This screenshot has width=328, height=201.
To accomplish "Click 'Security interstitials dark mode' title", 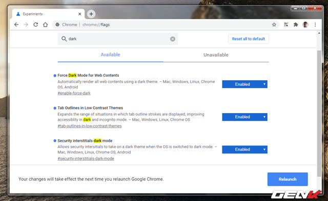I will click(85, 141).
